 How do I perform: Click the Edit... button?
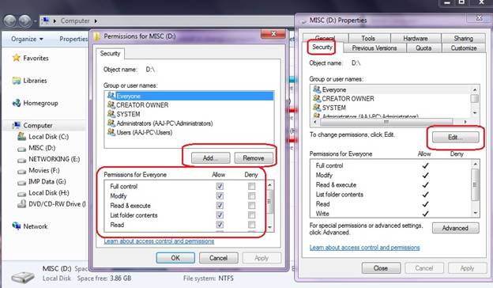[x=456, y=137]
